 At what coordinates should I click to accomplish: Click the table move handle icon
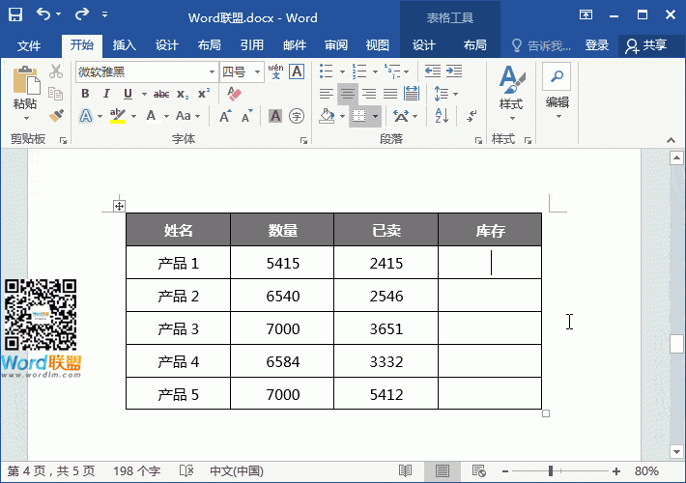tap(119, 206)
